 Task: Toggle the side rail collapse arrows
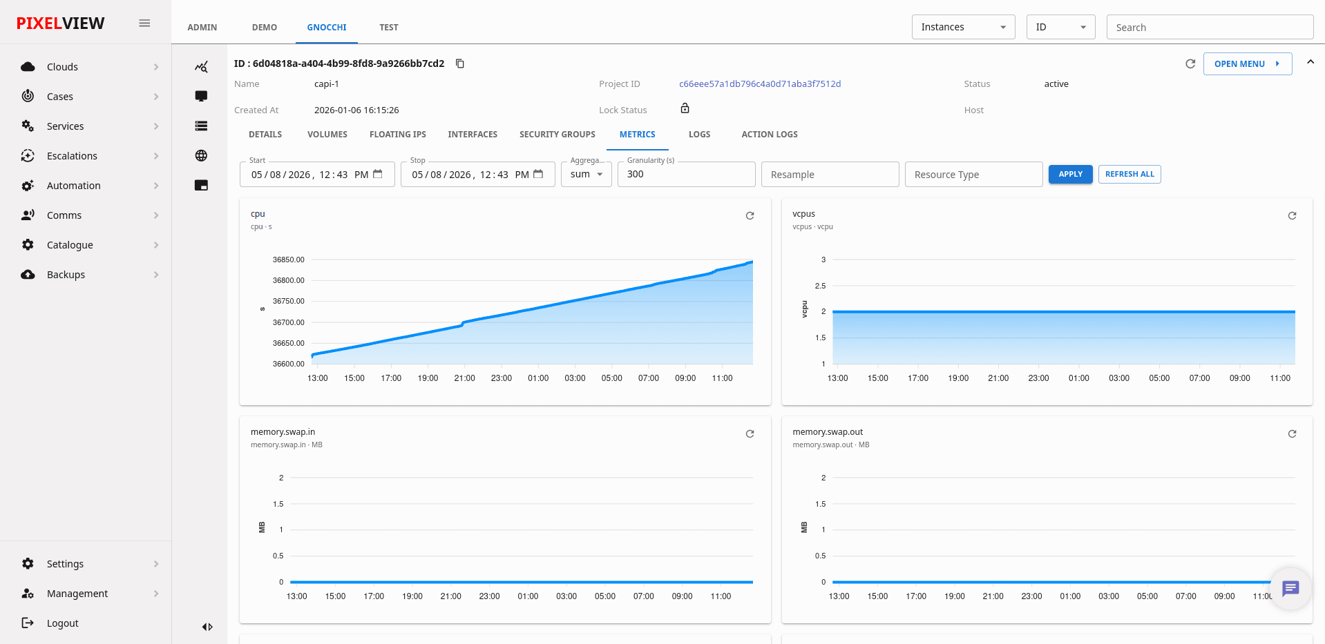[x=207, y=627]
